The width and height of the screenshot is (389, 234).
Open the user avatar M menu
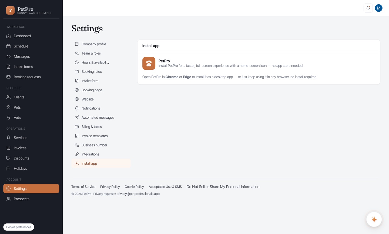[379, 8]
